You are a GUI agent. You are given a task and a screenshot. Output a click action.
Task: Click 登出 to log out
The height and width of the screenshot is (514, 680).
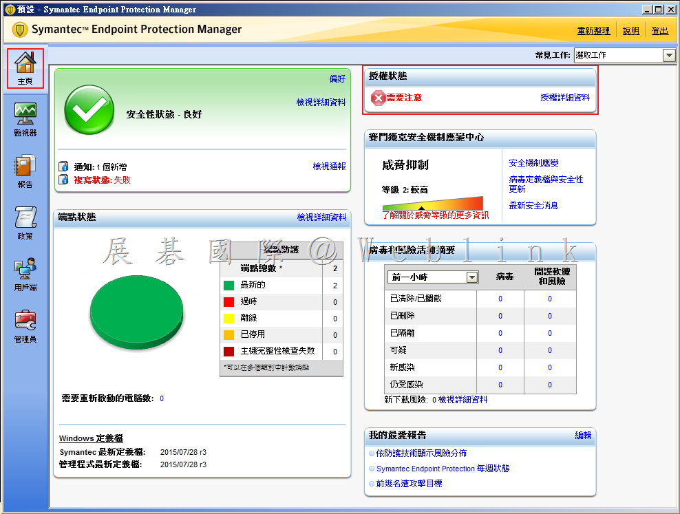[x=659, y=31]
